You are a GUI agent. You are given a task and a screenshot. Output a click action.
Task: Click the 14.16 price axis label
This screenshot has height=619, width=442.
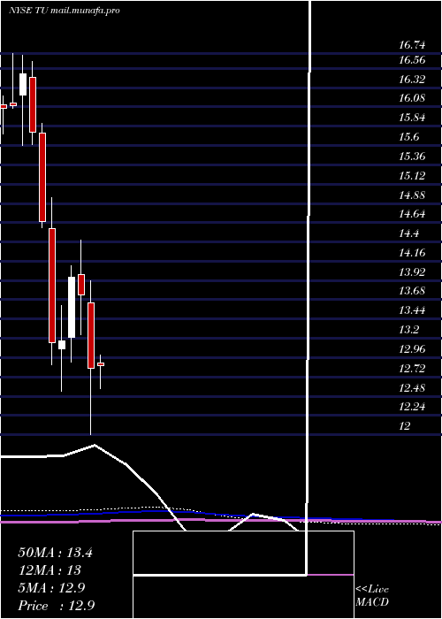tap(412, 252)
